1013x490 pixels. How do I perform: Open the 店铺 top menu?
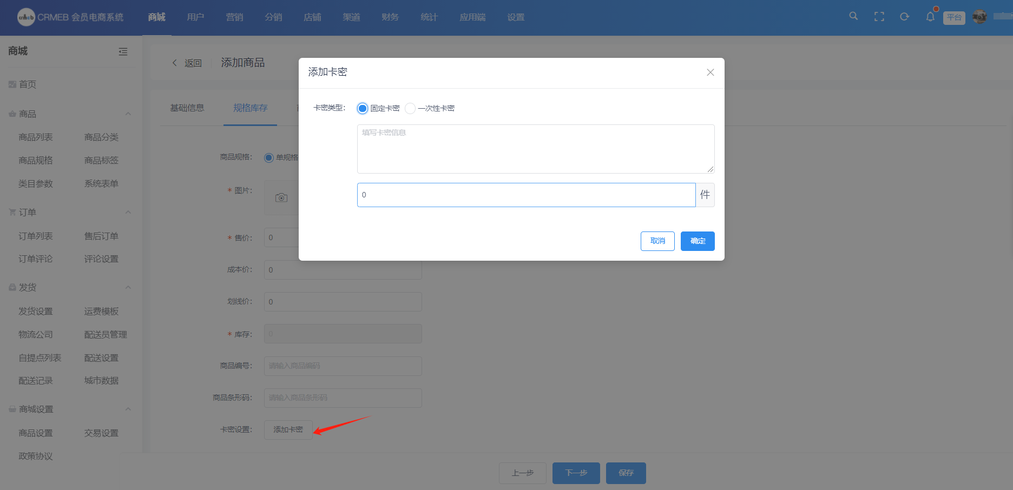coord(312,17)
